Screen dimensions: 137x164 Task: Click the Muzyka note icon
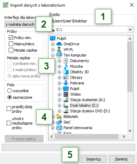pos(66,66)
